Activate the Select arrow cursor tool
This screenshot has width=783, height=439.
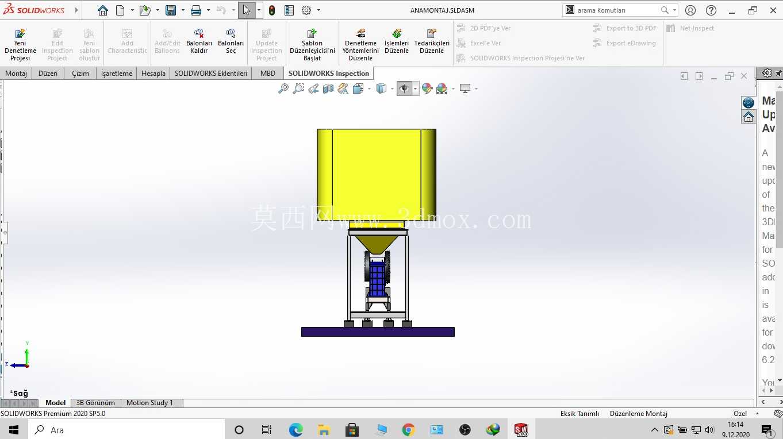[x=247, y=10]
